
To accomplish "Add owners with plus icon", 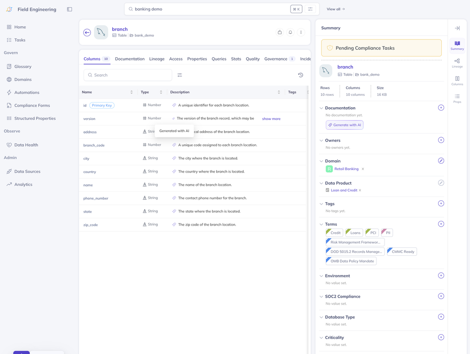I will click(x=441, y=140).
